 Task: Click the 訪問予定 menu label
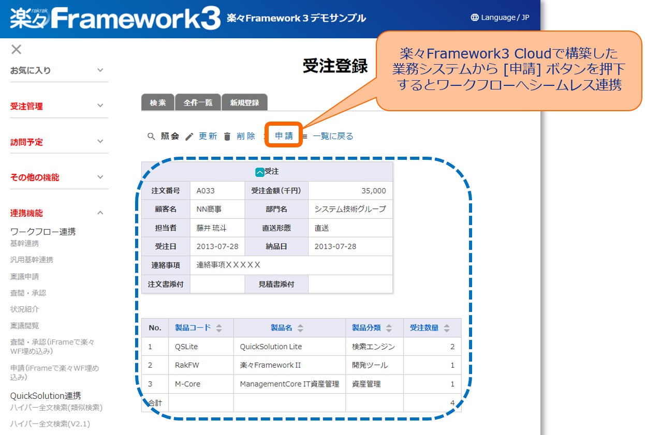coord(26,142)
